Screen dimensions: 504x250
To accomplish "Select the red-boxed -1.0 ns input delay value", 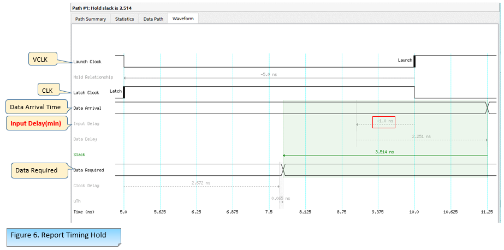I will [x=384, y=122].
